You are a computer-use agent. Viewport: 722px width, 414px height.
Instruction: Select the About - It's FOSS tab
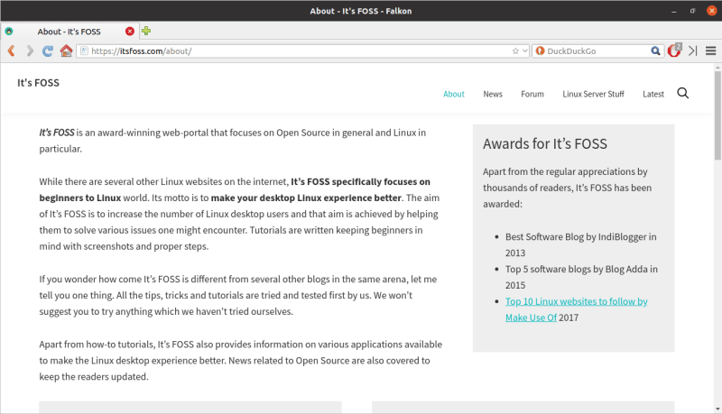click(x=69, y=31)
